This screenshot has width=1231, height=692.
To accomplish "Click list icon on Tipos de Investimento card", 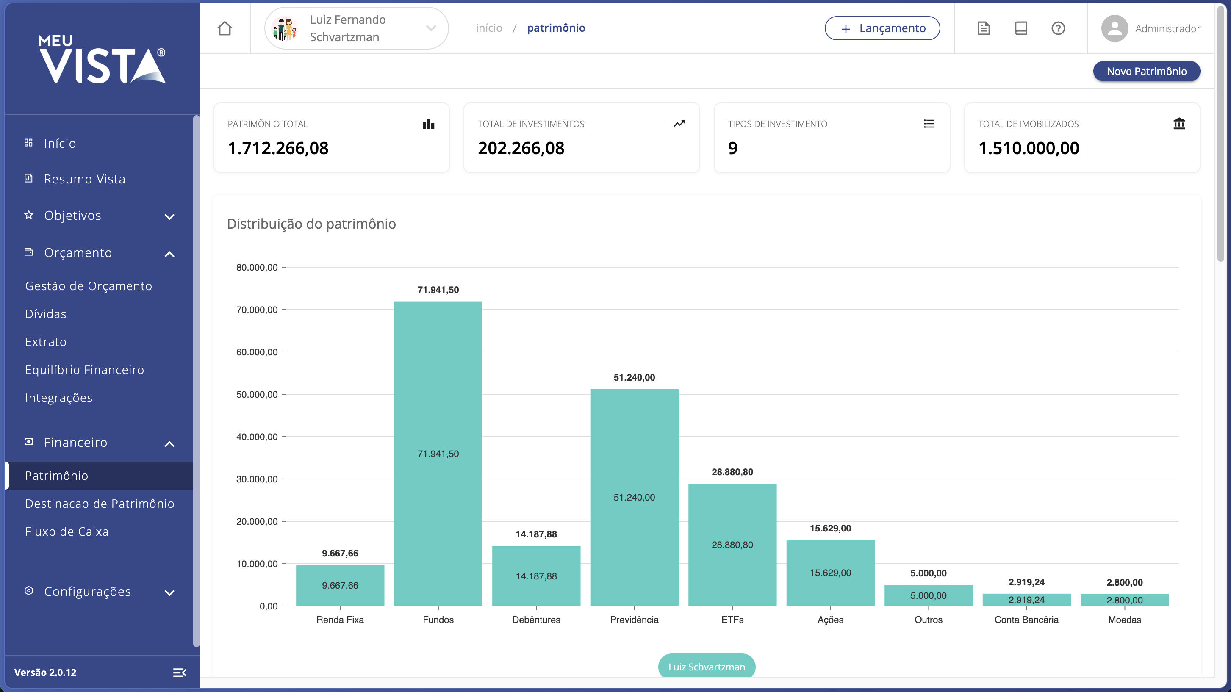I will pos(929,124).
